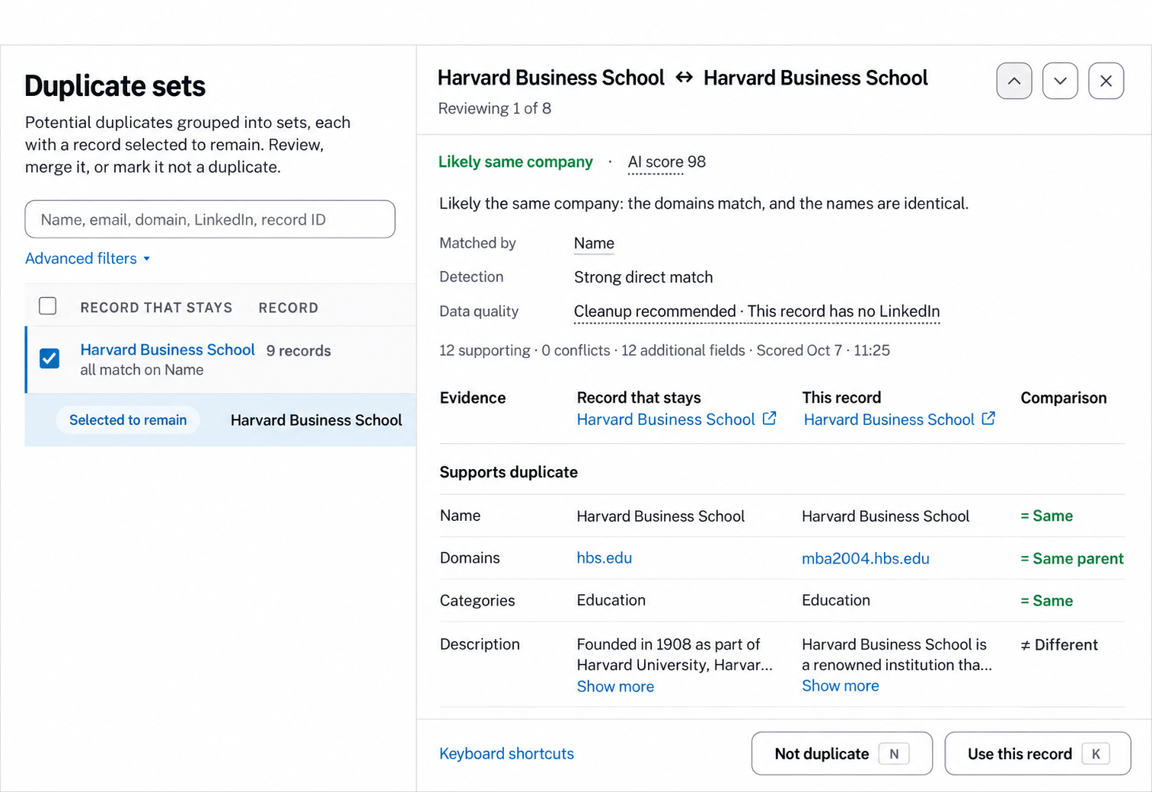Click the RECORD THAT STAYS column header

[156, 308]
